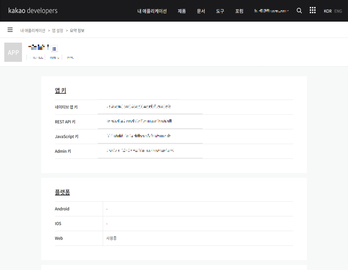
Task: Select the REST API 키 label
Action: [65, 122]
